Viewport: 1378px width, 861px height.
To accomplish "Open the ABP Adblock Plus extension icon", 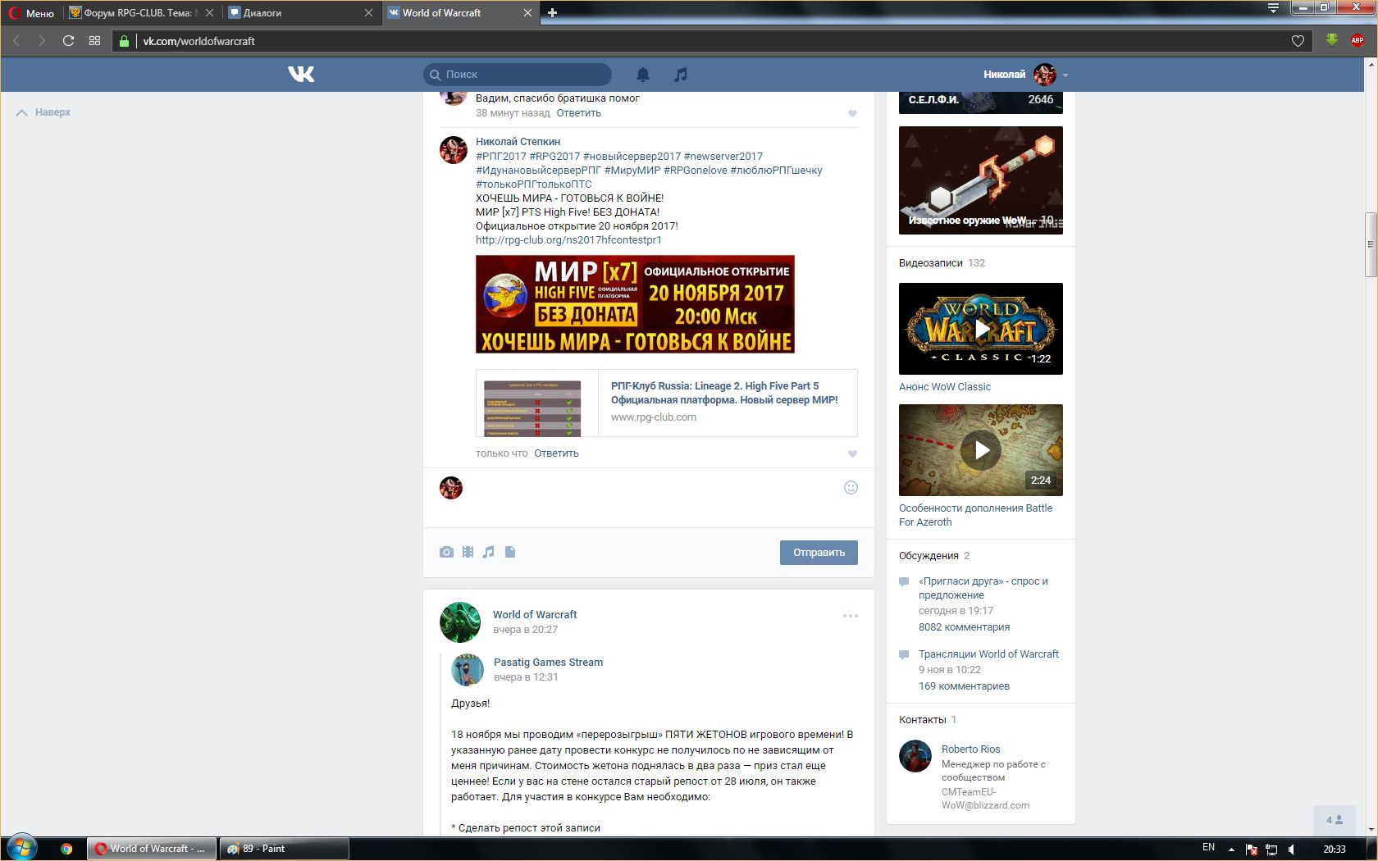I will pos(1357,40).
